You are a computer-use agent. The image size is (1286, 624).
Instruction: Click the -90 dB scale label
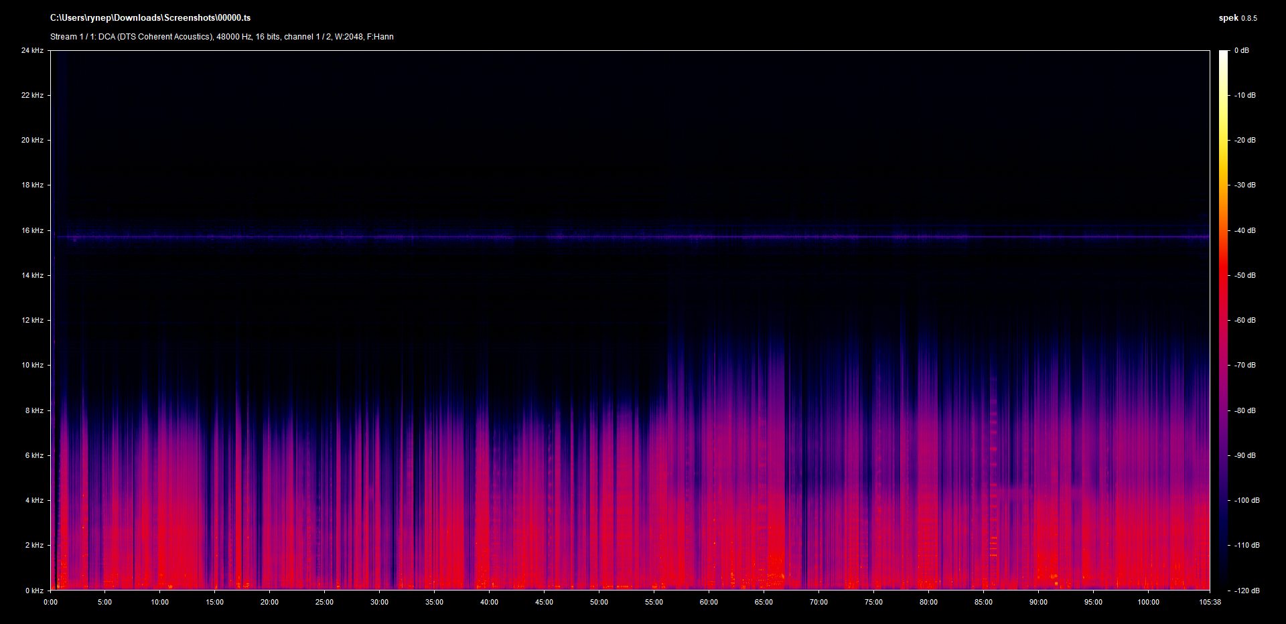1244,455
